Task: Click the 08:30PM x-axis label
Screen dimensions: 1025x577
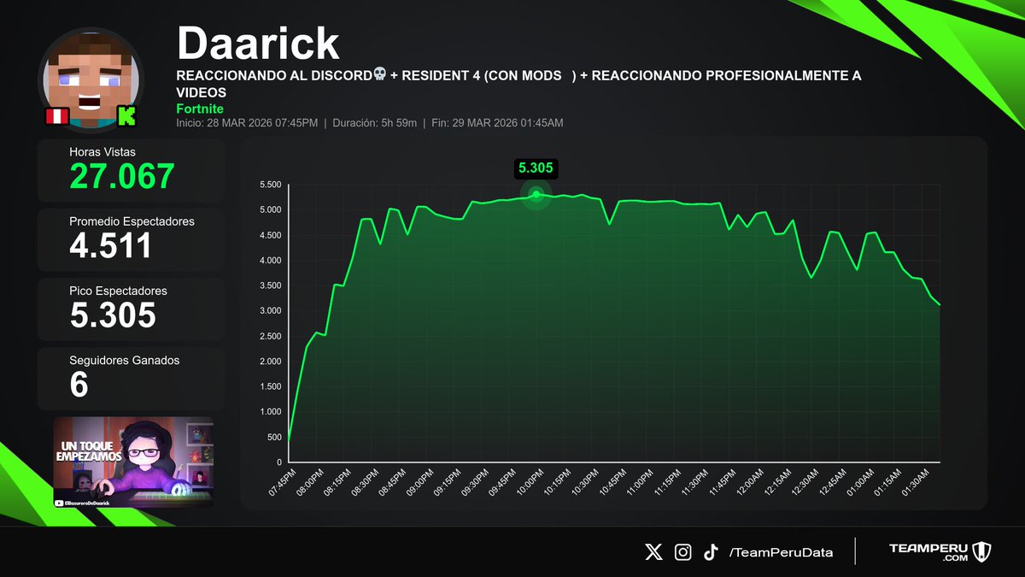Action: pos(364,482)
